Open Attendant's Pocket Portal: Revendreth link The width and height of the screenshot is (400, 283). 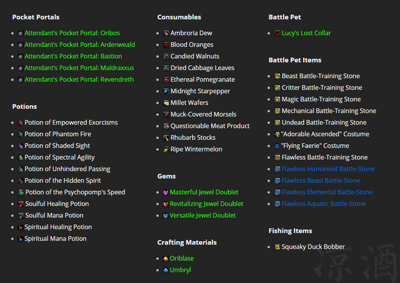[79, 80]
